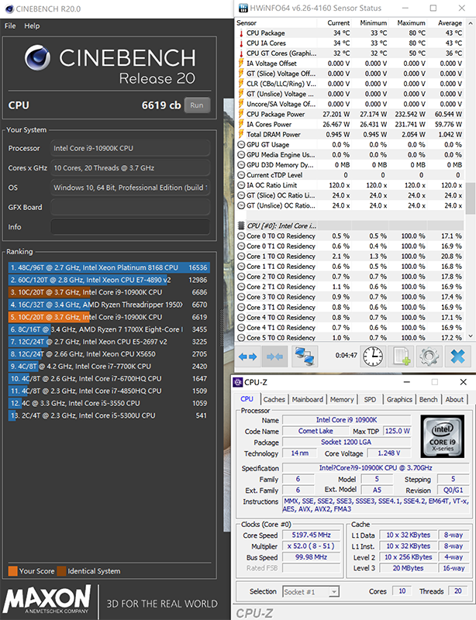Click the CPU Package sensor row label

[265, 33]
